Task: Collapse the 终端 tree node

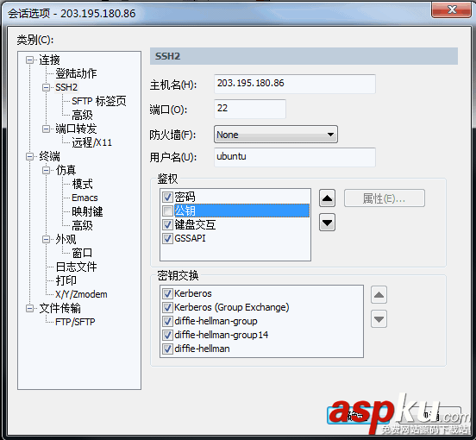Action: point(29,156)
